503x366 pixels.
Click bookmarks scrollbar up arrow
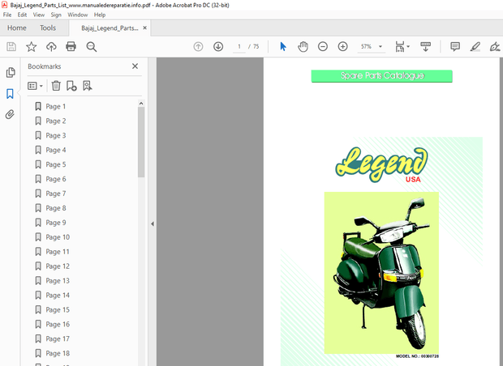[141, 103]
